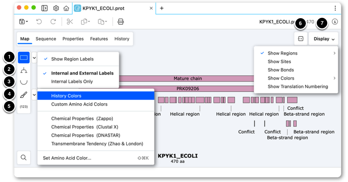Open settings gear in title bar
Screen dimensions: 348x182
point(56,8)
